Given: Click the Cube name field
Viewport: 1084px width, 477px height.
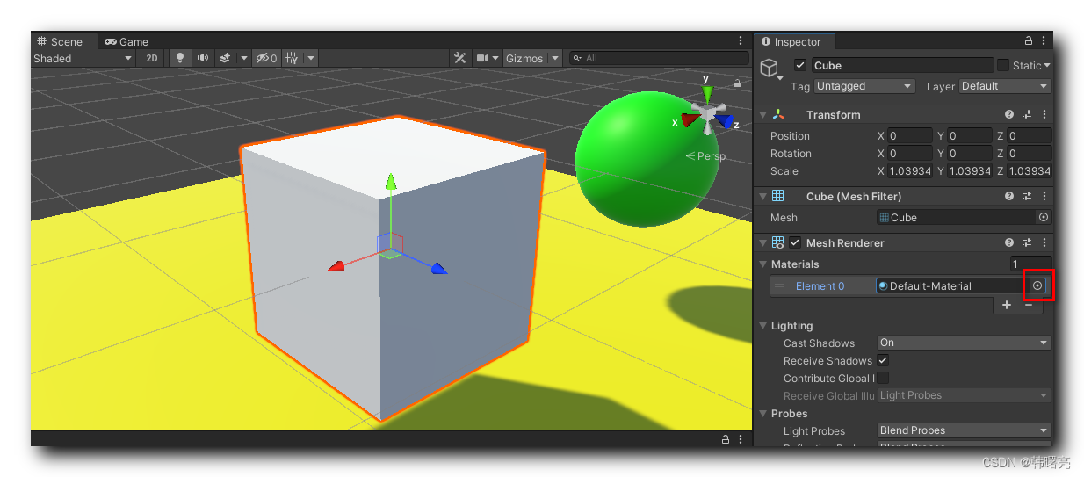Looking at the screenshot, I should coord(901,65).
